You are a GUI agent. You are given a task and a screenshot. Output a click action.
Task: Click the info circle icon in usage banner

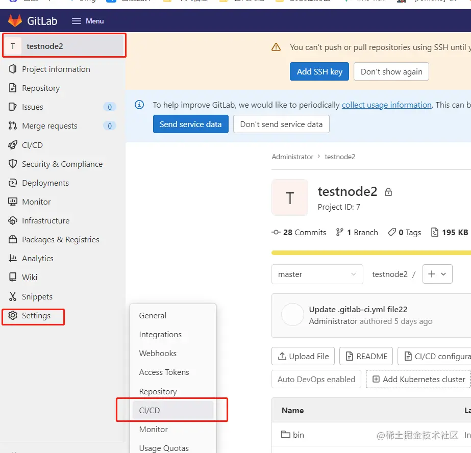(139, 105)
